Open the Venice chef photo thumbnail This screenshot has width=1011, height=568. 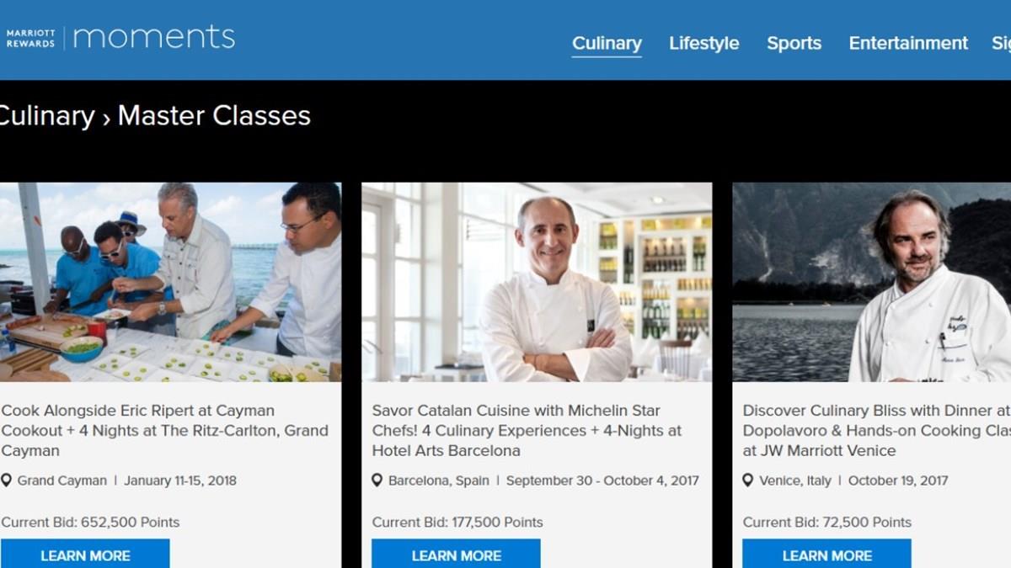pyautogui.click(x=872, y=282)
